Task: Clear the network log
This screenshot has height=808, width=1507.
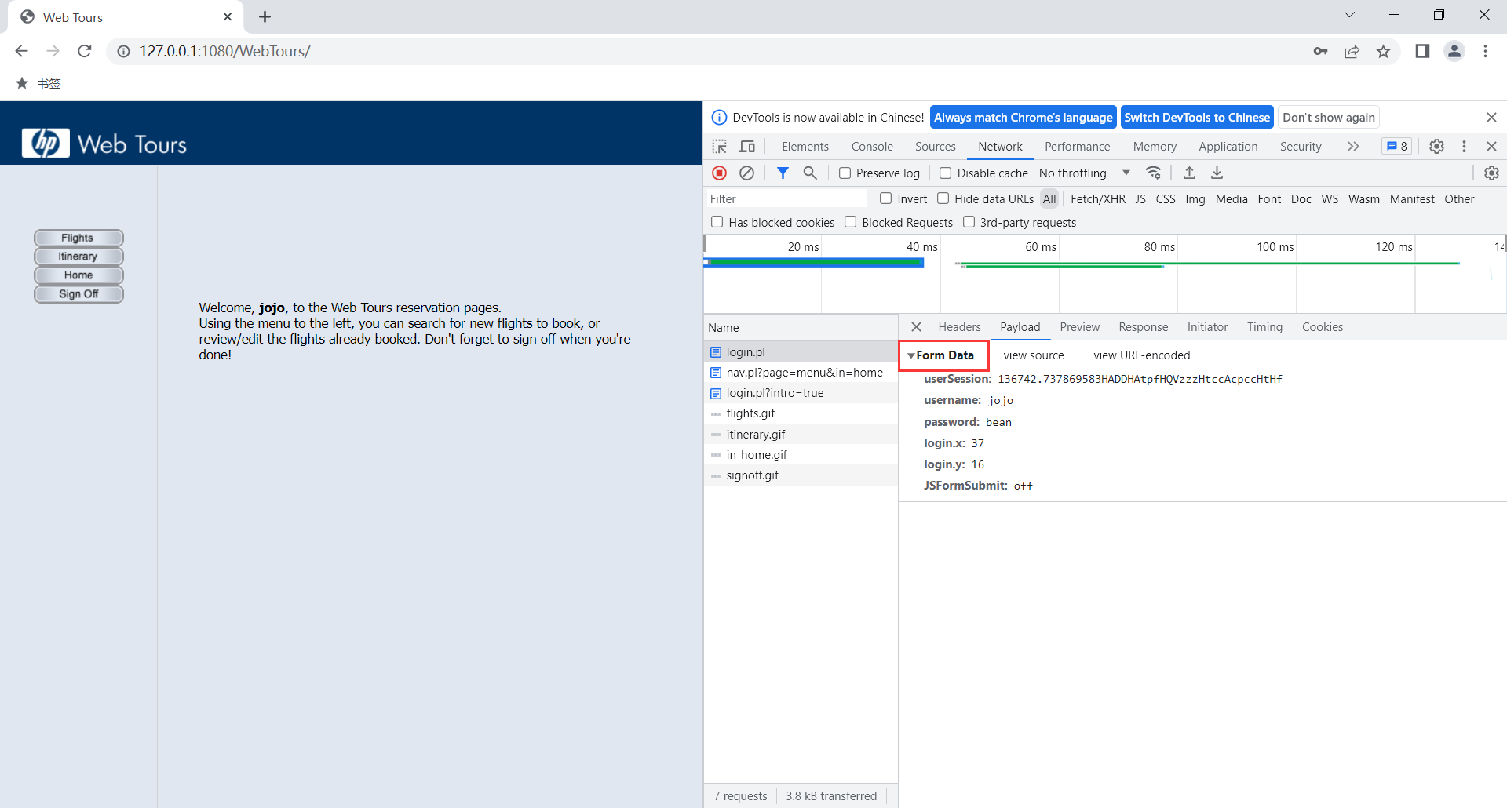Action: click(747, 173)
